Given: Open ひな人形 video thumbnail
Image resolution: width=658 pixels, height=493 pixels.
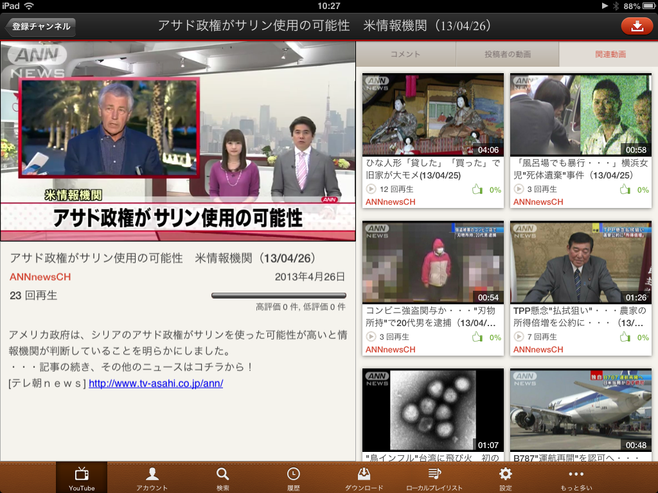Looking at the screenshot, I should pyautogui.click(x=433, y=114).
